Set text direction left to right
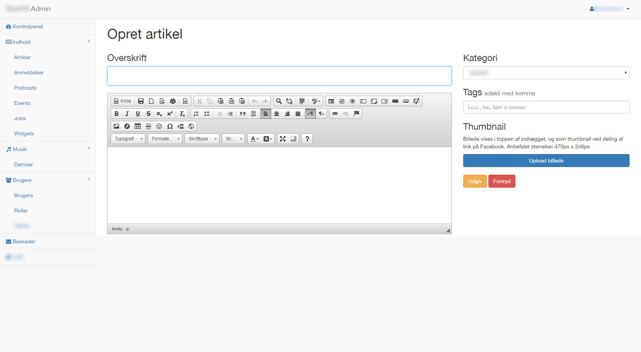 point(311,114)
